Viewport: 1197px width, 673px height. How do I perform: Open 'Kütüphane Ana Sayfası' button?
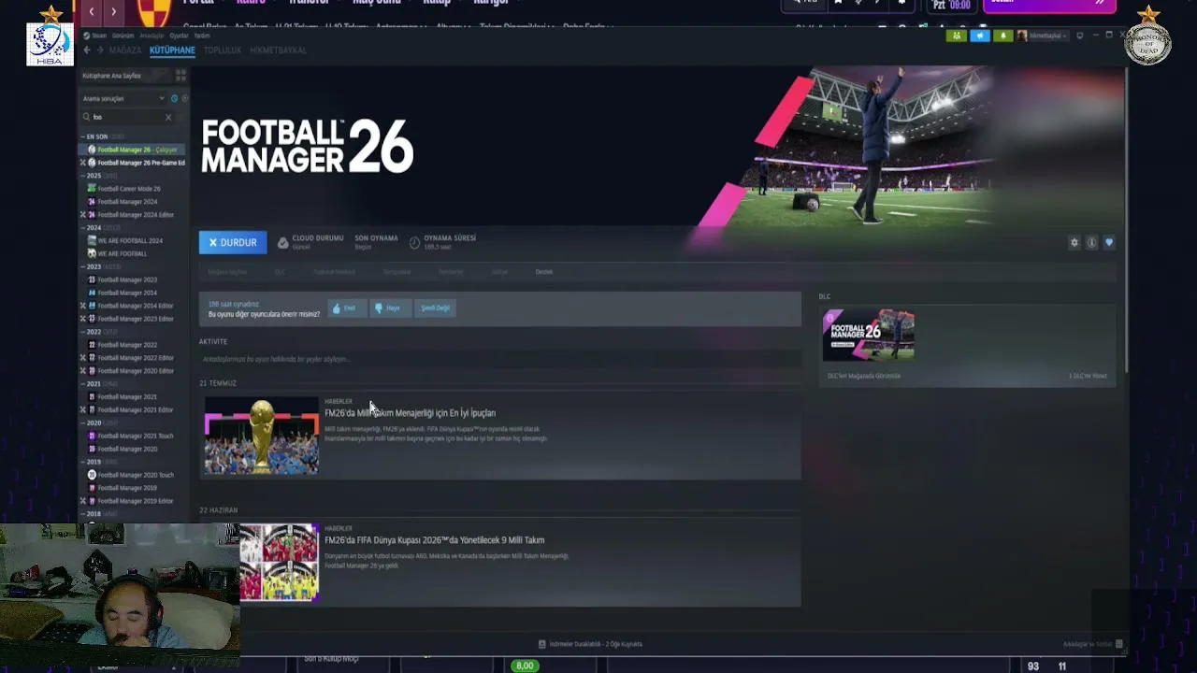pos(126,76)
